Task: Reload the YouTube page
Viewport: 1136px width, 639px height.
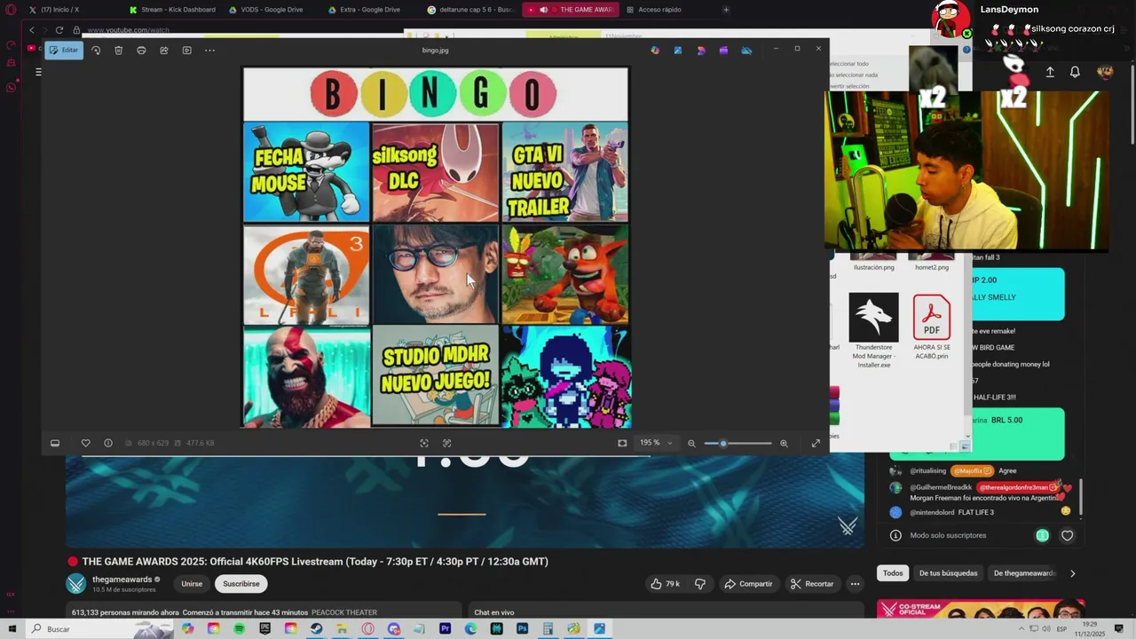Action: click(x=59, y=30)
